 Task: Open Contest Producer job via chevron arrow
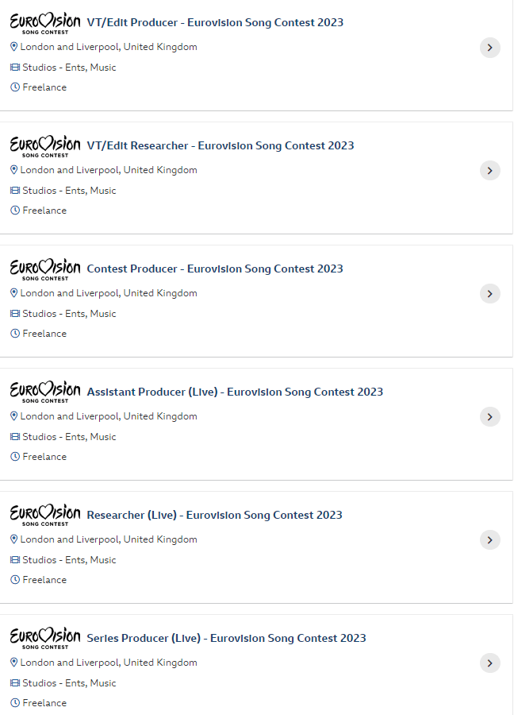tap(490, 294)
